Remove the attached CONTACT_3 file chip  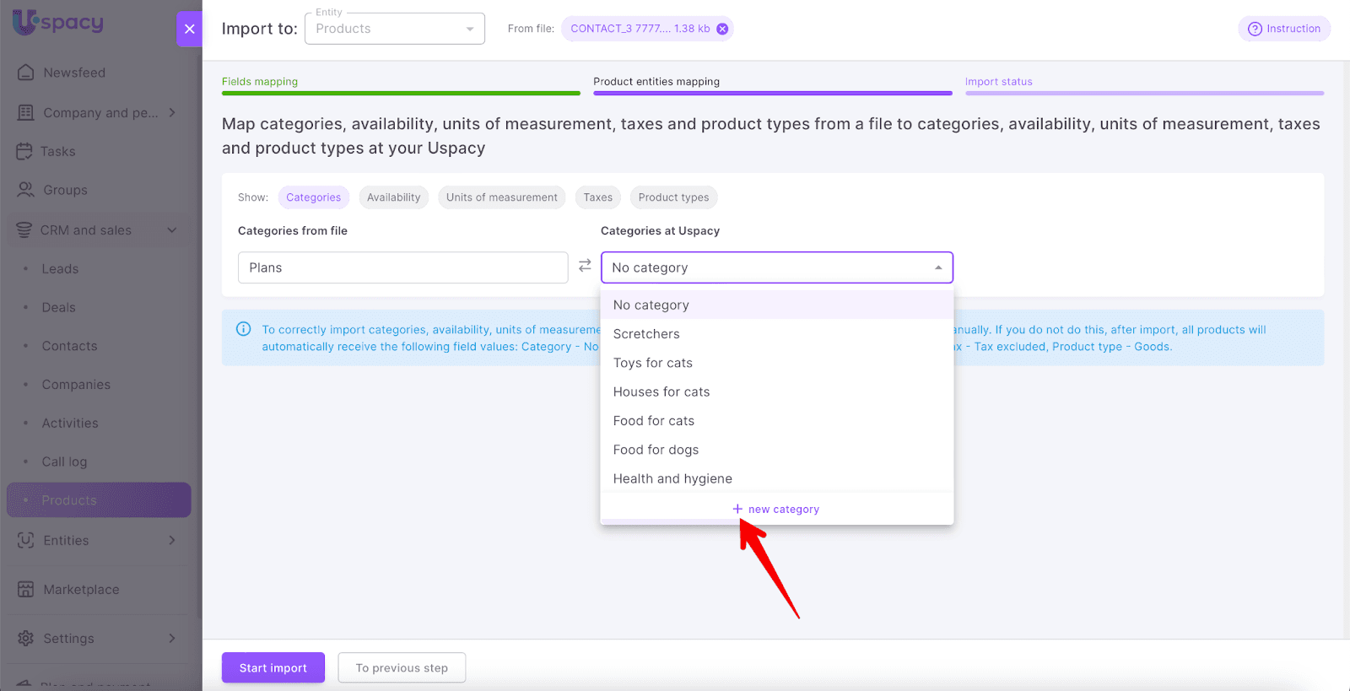pyautogui.click(x=722, y=29)
